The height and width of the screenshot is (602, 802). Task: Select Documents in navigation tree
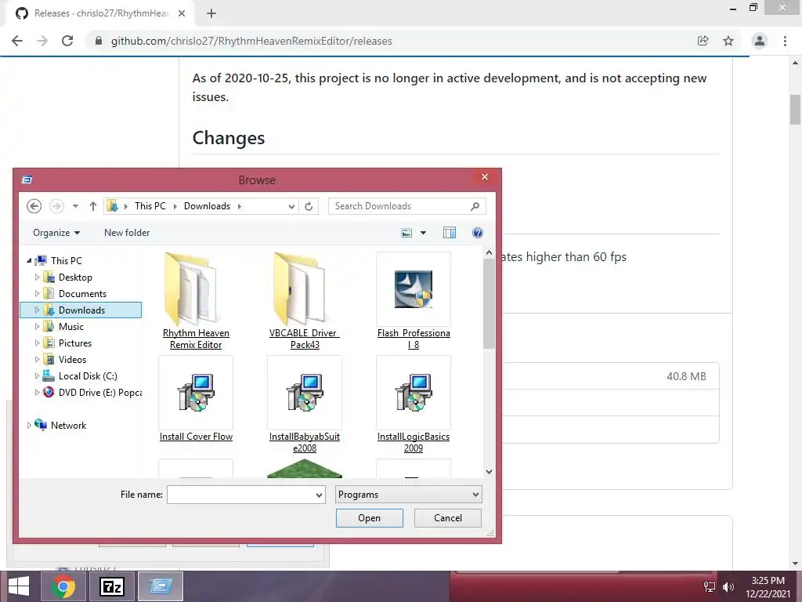(x=81, y=294)
